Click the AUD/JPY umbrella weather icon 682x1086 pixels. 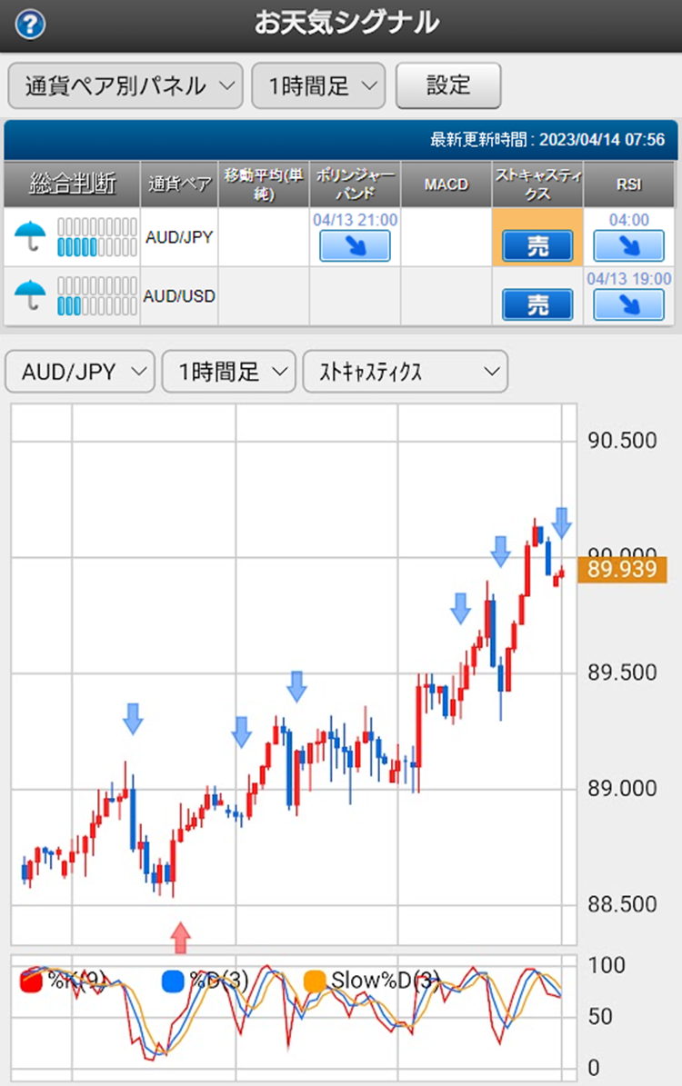(x=30, y=237)
